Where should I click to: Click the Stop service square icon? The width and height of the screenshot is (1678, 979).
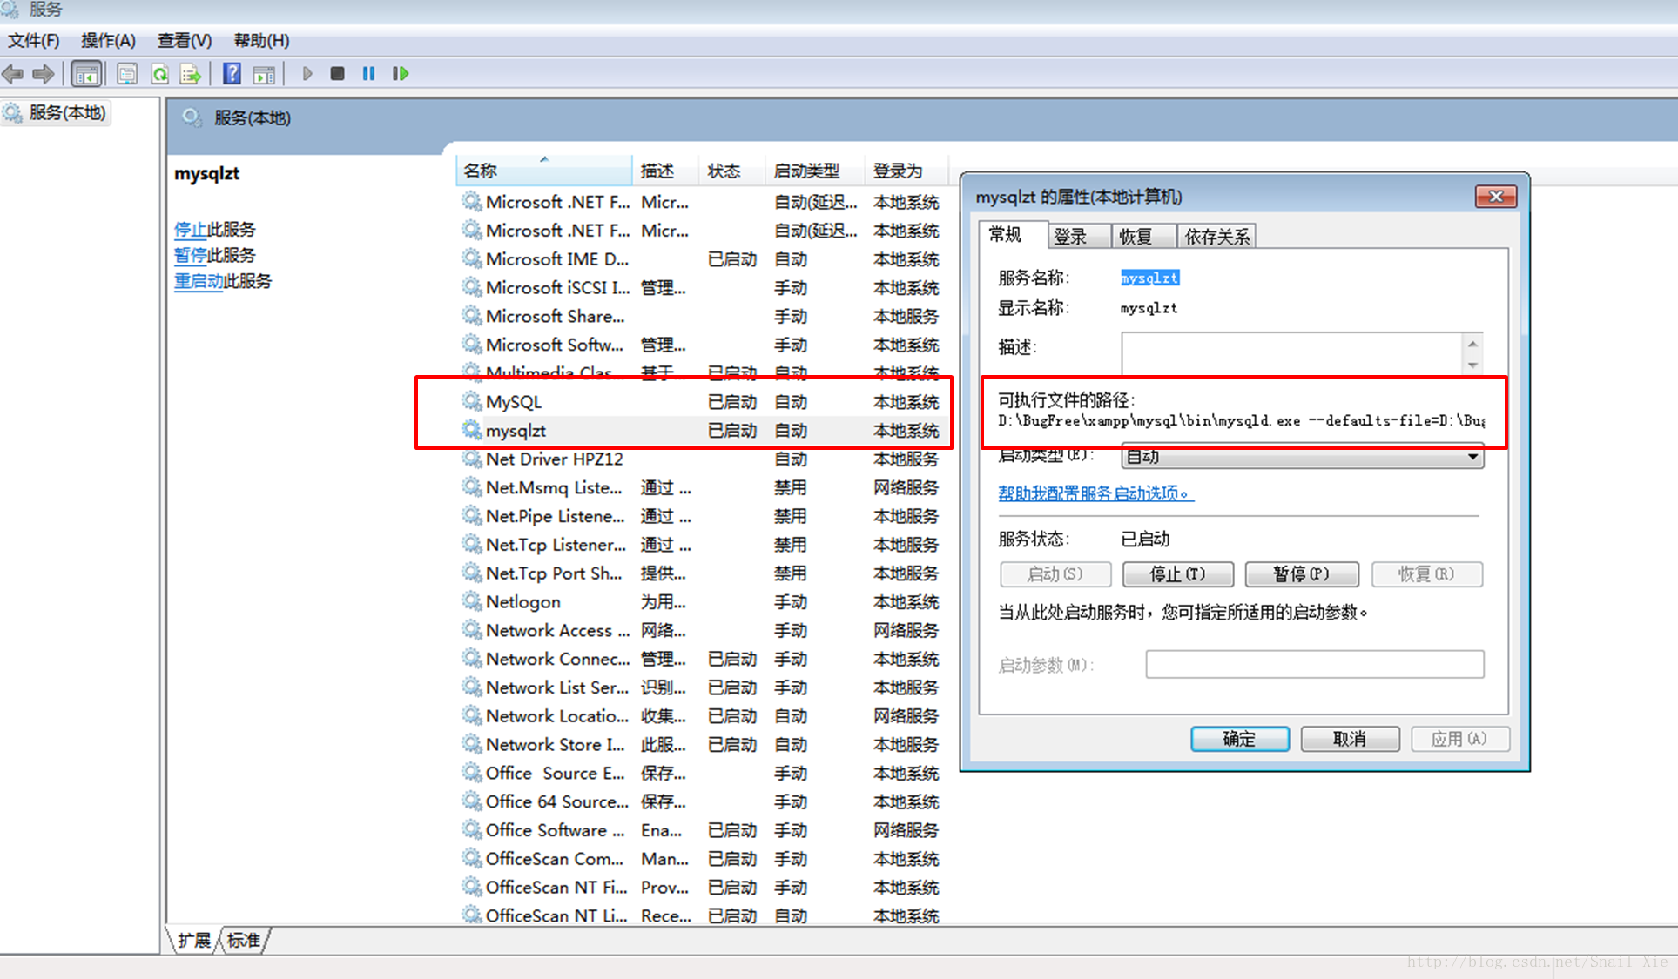pyautogui.click(x=338, y=74)
